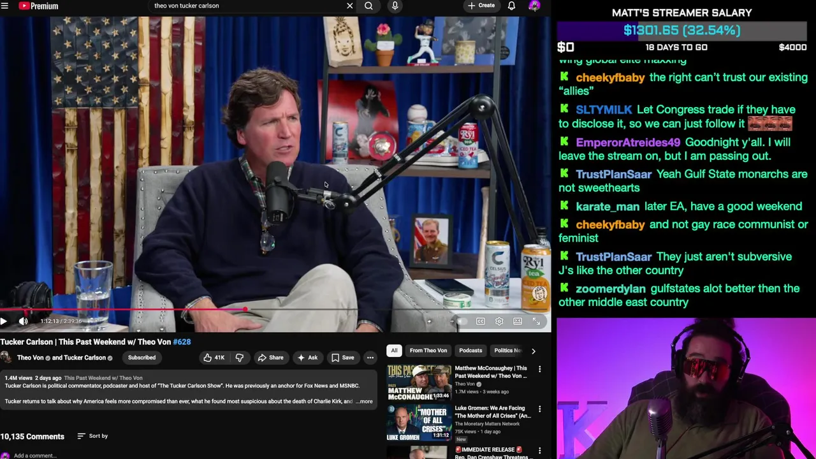Open options menu for the McConaughey video

(539, 369)
